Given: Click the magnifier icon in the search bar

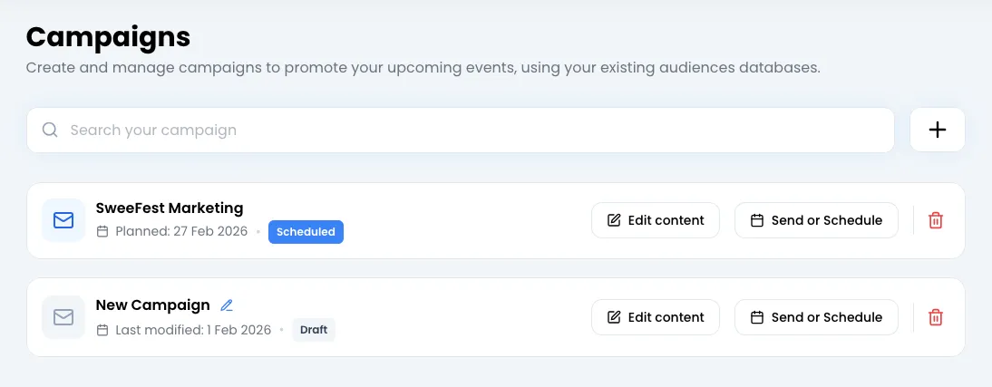Looking at the screenshot, I should point(50,130).
